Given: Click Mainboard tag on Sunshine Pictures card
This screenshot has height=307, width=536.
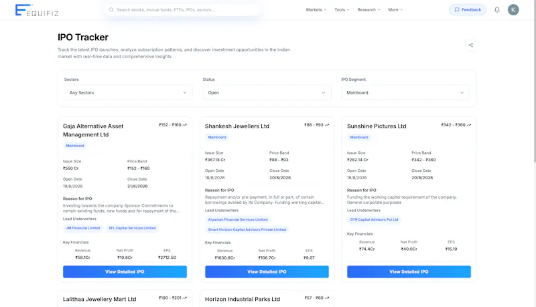Looking at the screenshot, I should point(359,137).
